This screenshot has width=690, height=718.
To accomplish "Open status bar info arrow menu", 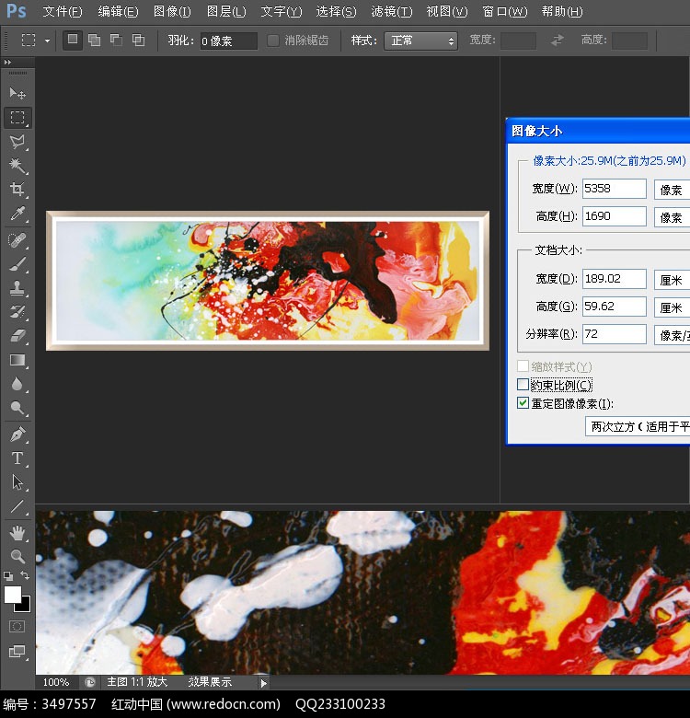I will [263, 683].
